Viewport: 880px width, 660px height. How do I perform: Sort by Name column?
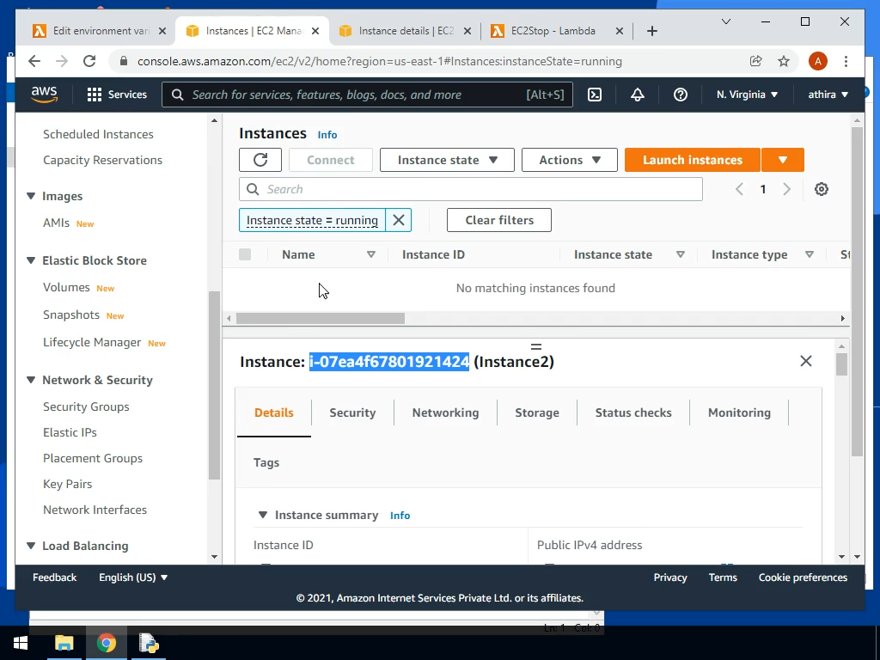[371, 254]
